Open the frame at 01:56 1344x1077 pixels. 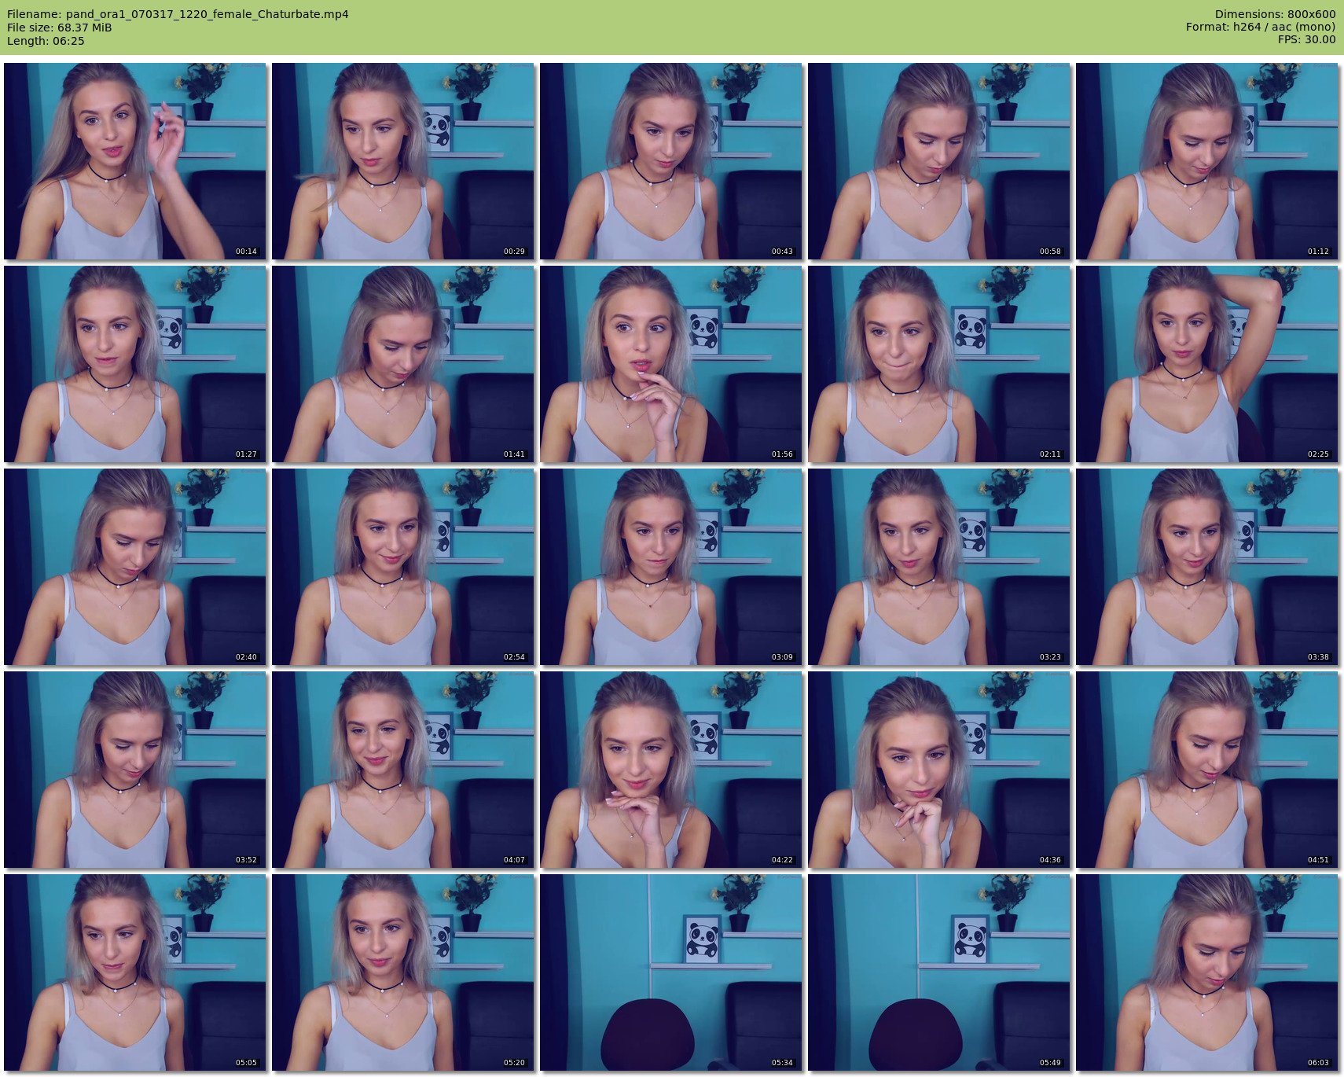pos(671,364)
